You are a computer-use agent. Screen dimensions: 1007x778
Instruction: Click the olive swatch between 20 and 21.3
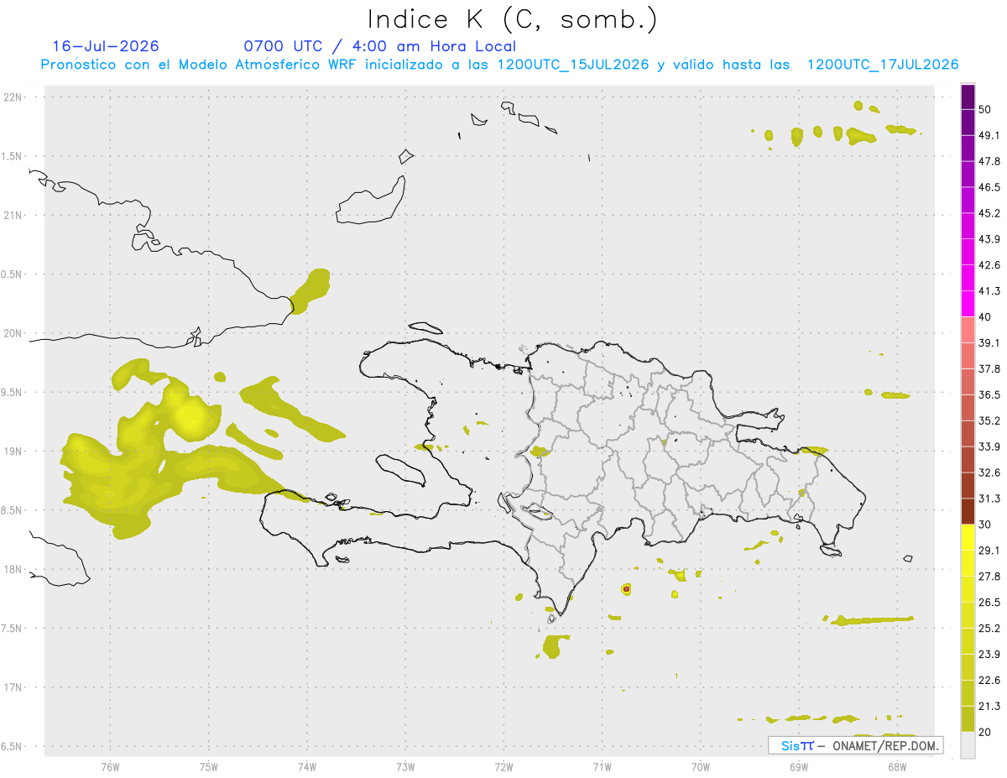pos(968,718)
